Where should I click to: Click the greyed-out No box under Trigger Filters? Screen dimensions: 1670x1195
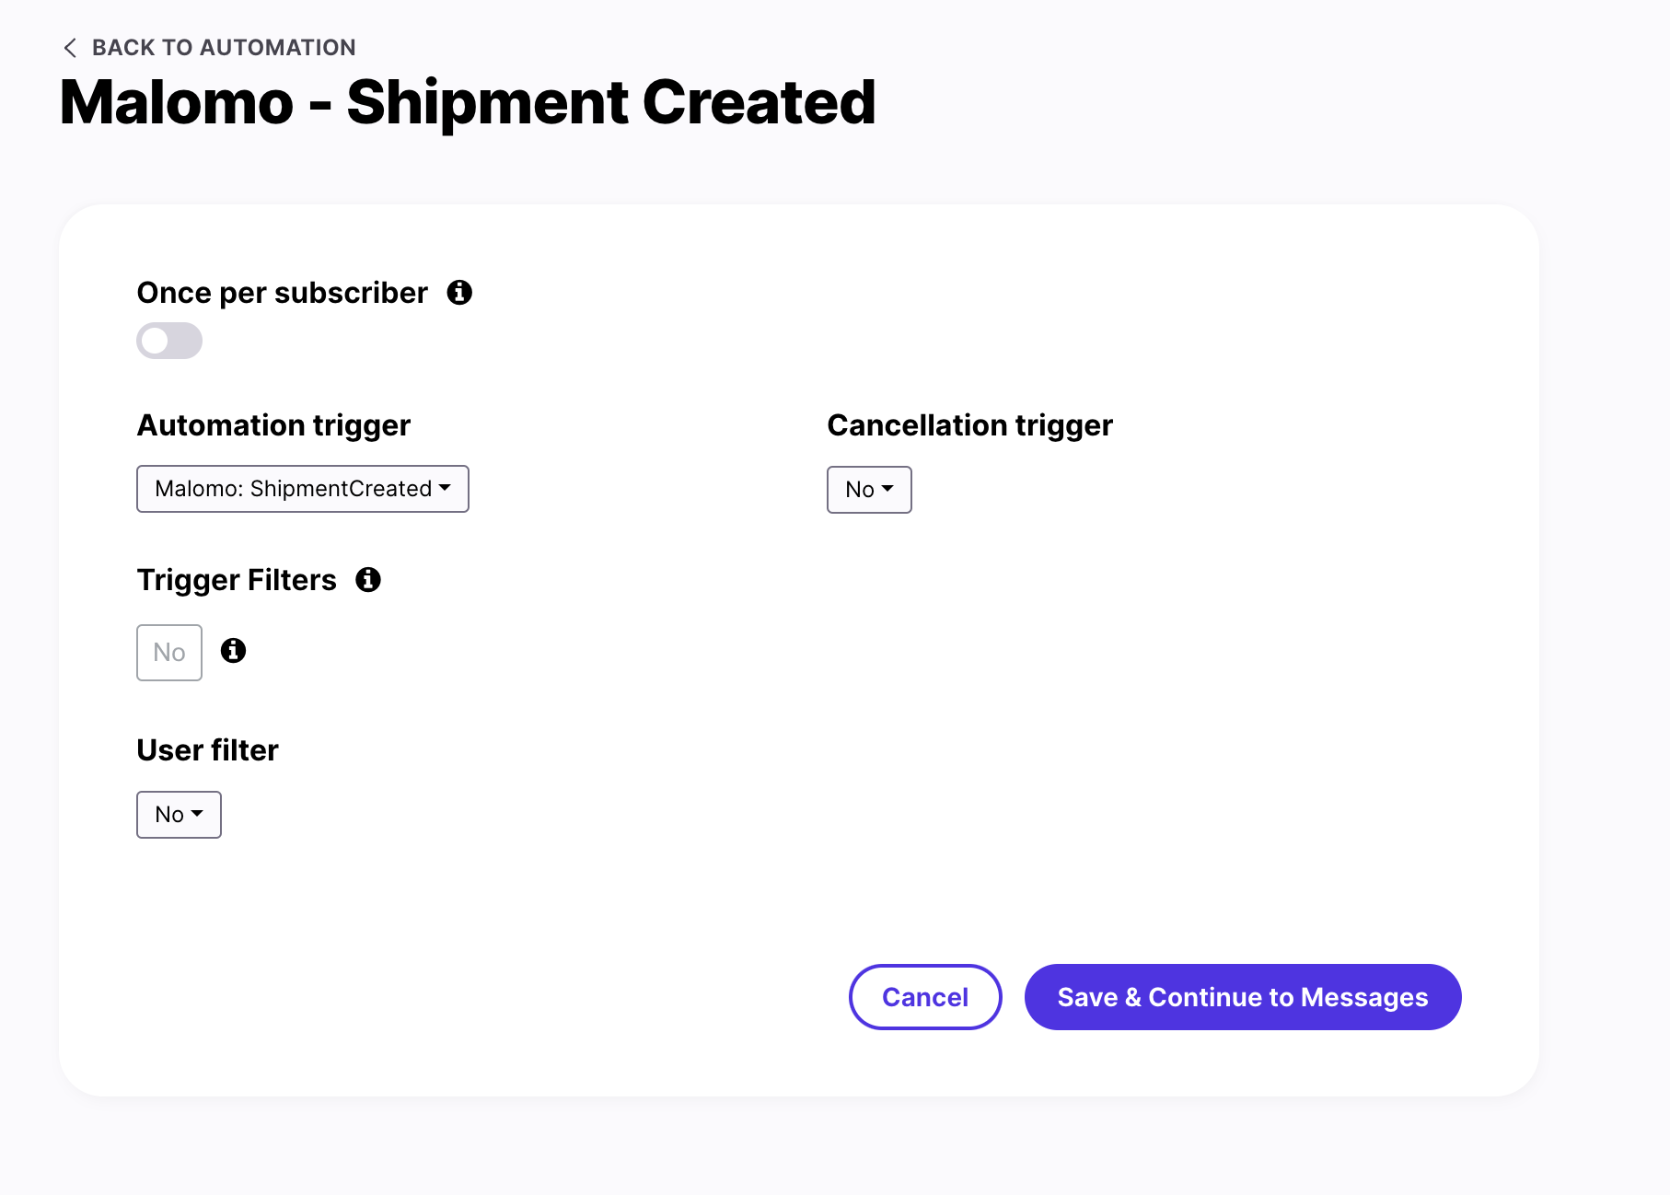pyautogui.click(x=169, y=653)
